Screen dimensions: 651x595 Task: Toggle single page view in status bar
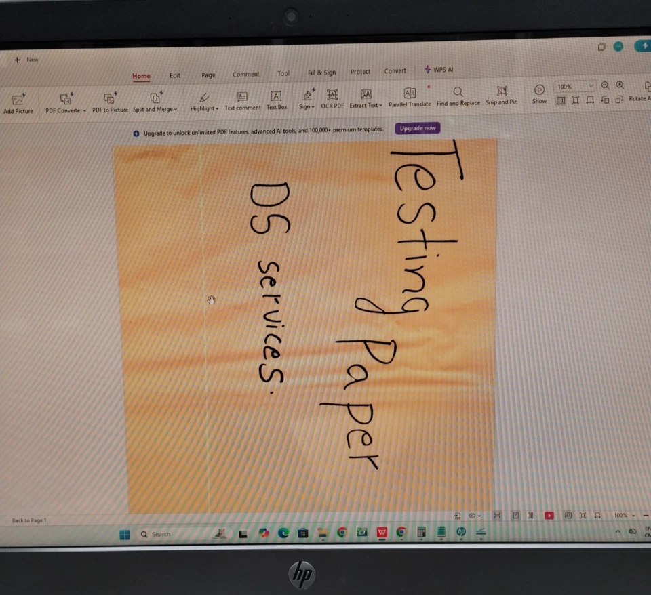pos(515,515)
